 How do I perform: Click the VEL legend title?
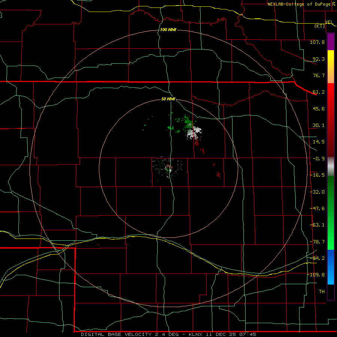pos(329,22)
